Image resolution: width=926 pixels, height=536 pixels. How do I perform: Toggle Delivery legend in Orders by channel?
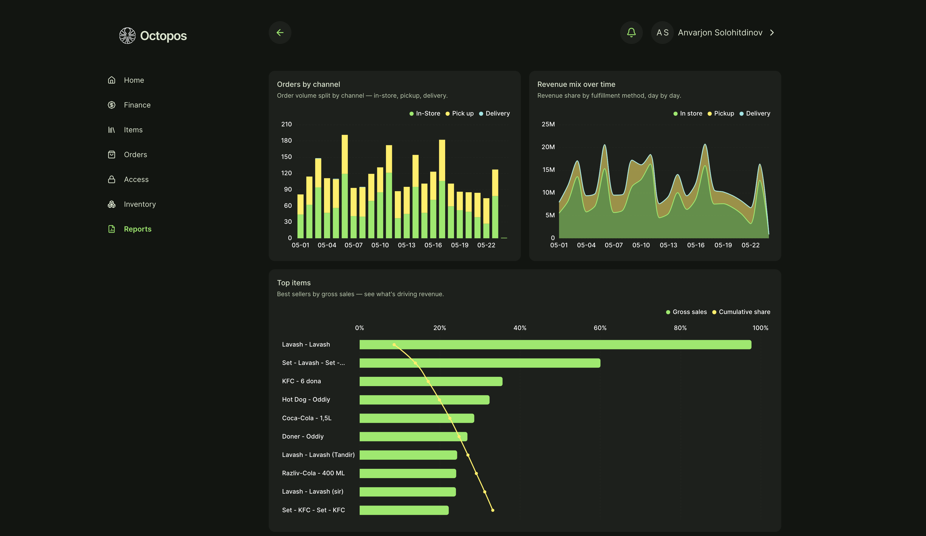(x=494, y=114)
